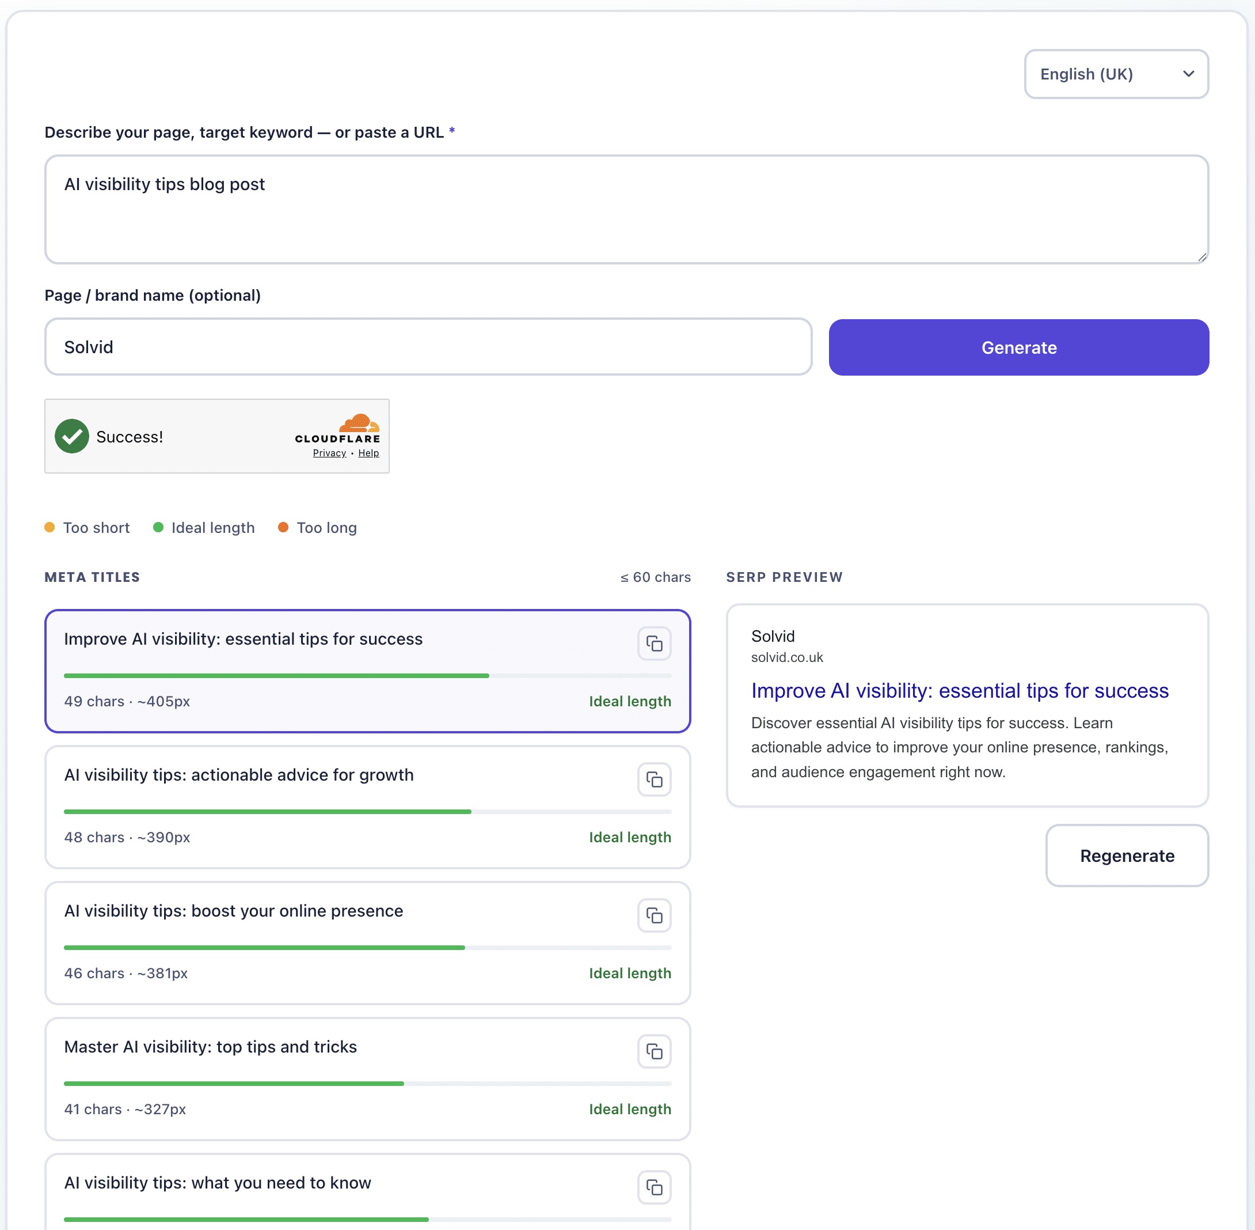Click the length bar of the 49 chars title
Image resolution: width=1255 pixels, height=1230 pixels.
coord(368,676)
